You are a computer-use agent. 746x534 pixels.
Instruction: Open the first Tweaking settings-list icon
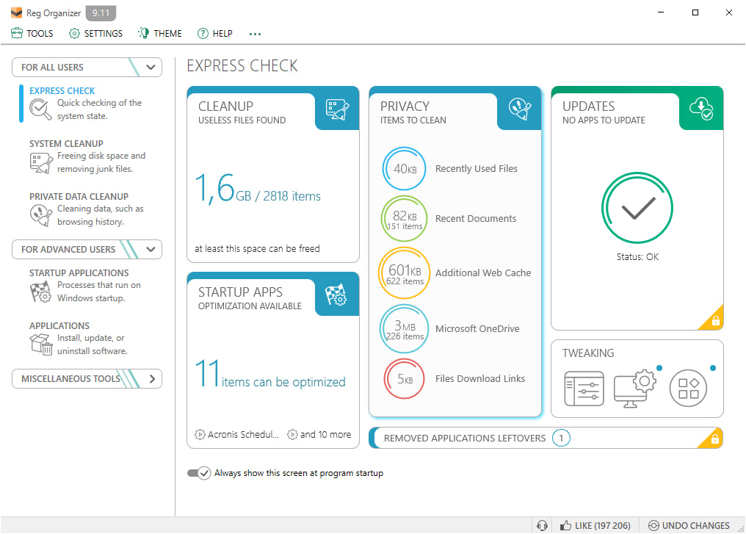(x=584, y=389)
